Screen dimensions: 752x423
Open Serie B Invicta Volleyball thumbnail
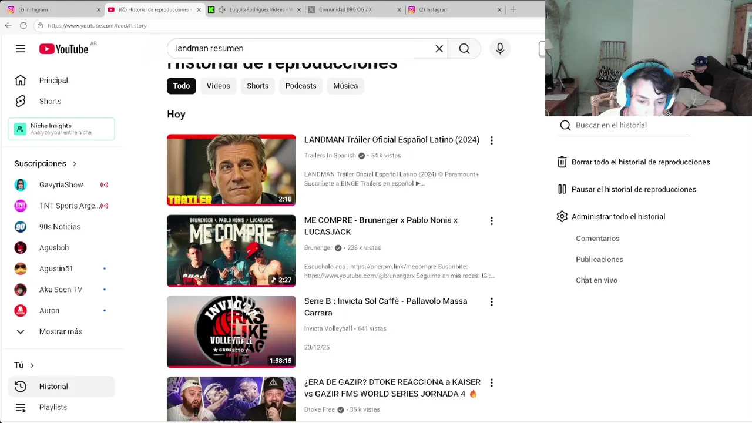click(231, 332)
